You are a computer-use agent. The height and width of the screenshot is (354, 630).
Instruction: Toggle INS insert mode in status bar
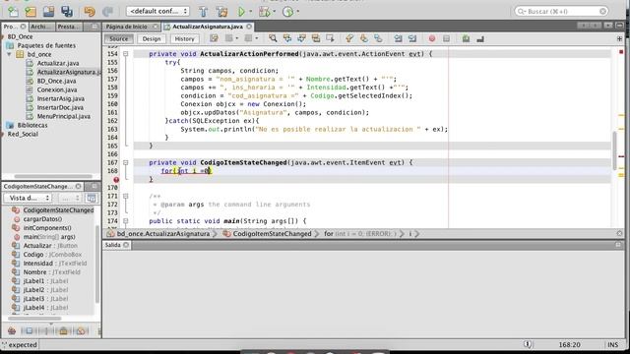(x=613, y=344)
